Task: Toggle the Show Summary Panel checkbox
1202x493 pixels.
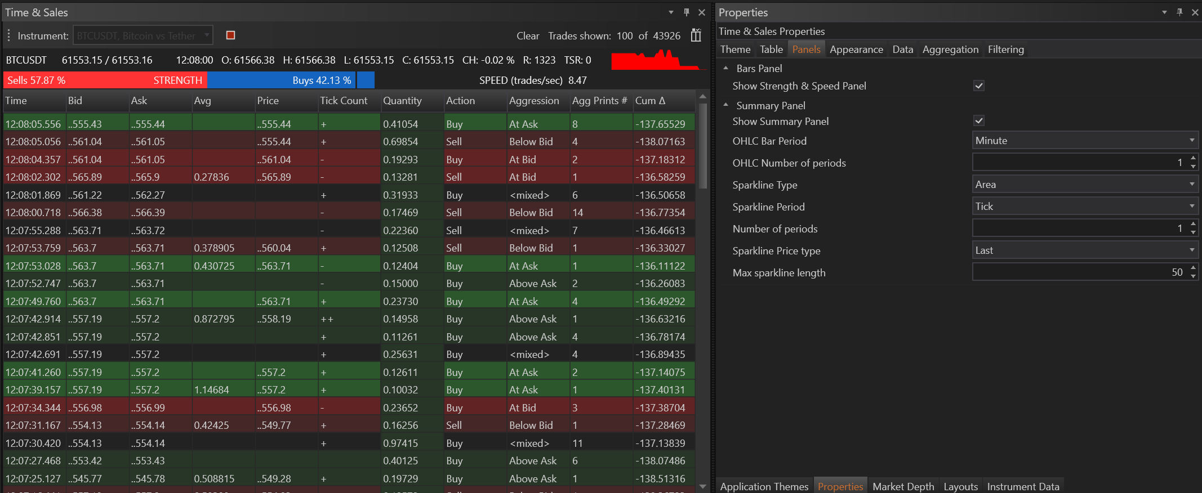Action: click(979, 121)
